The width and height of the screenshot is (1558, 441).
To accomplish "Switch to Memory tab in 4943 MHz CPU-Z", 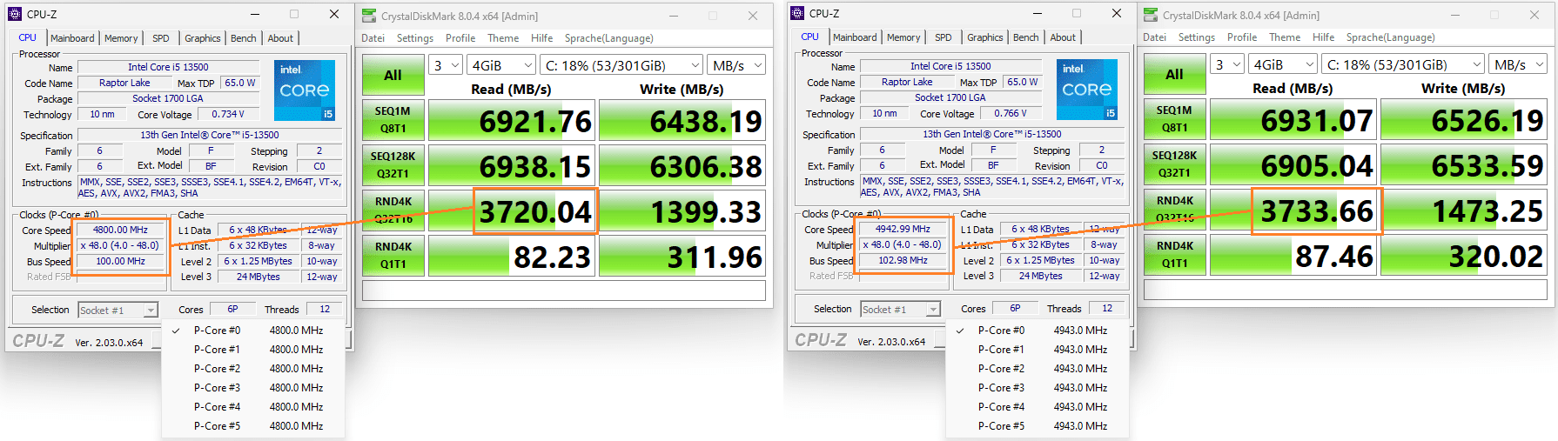I will tap(903, 37).
